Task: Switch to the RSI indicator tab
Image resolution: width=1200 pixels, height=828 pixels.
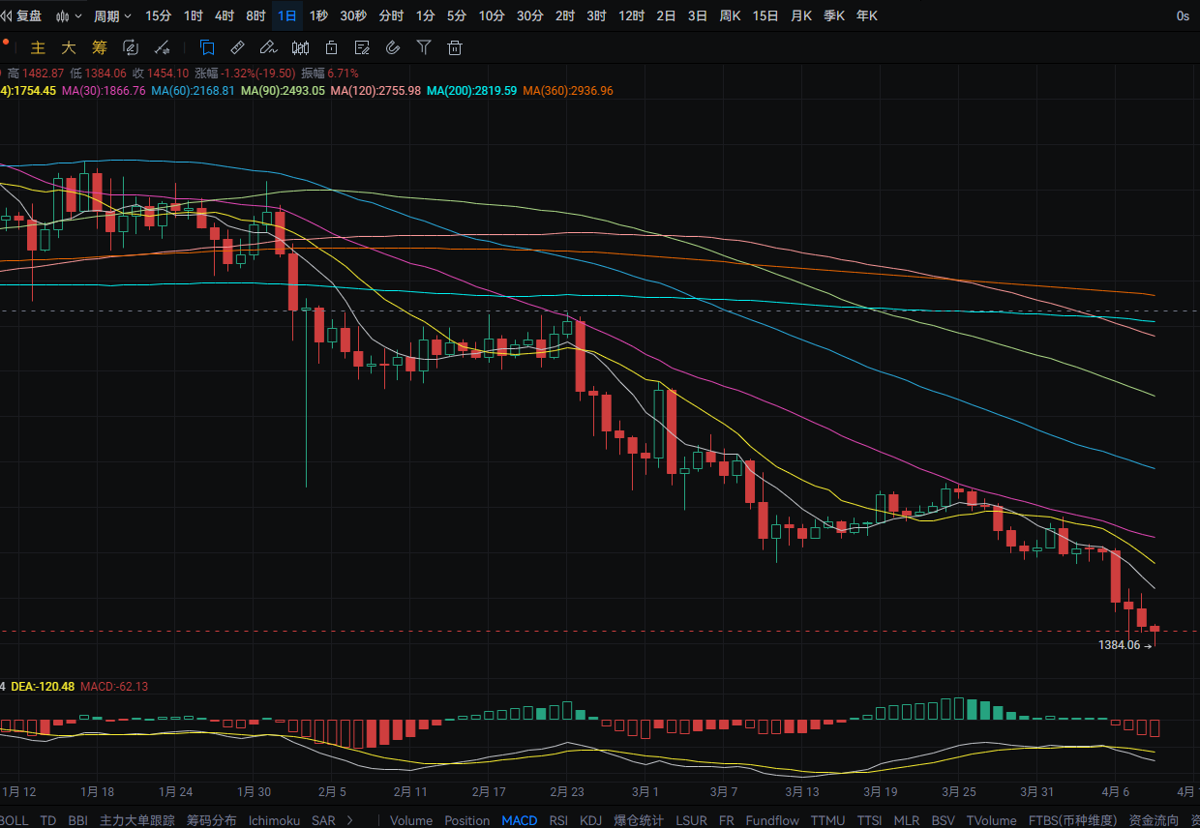Action: pyautogui.click(x=558, y=820)
